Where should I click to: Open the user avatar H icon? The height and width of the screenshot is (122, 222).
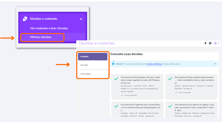(x=215, y=43)
